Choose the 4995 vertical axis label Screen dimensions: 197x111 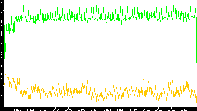(1, 33)
